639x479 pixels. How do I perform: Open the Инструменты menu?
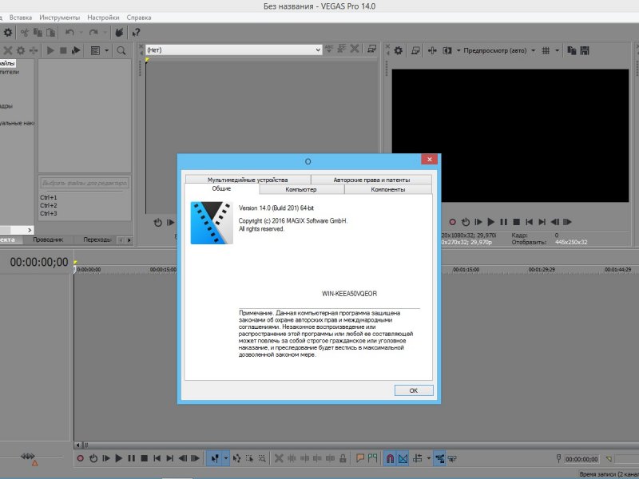point(59,18)
